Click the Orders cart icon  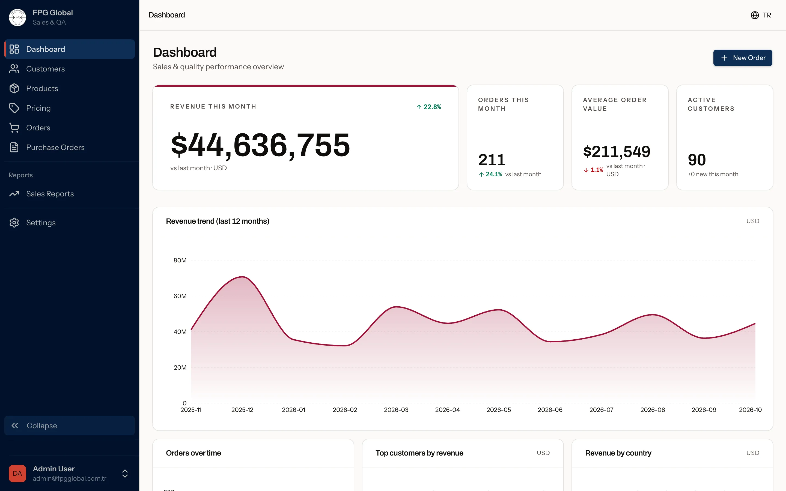[14, 128]
